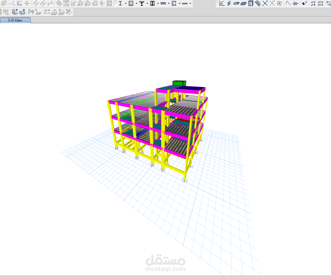Open the 3-D View tab
The width and height of the screenshot is (331, 278).
pyautogui.click(x=15, y=20)
